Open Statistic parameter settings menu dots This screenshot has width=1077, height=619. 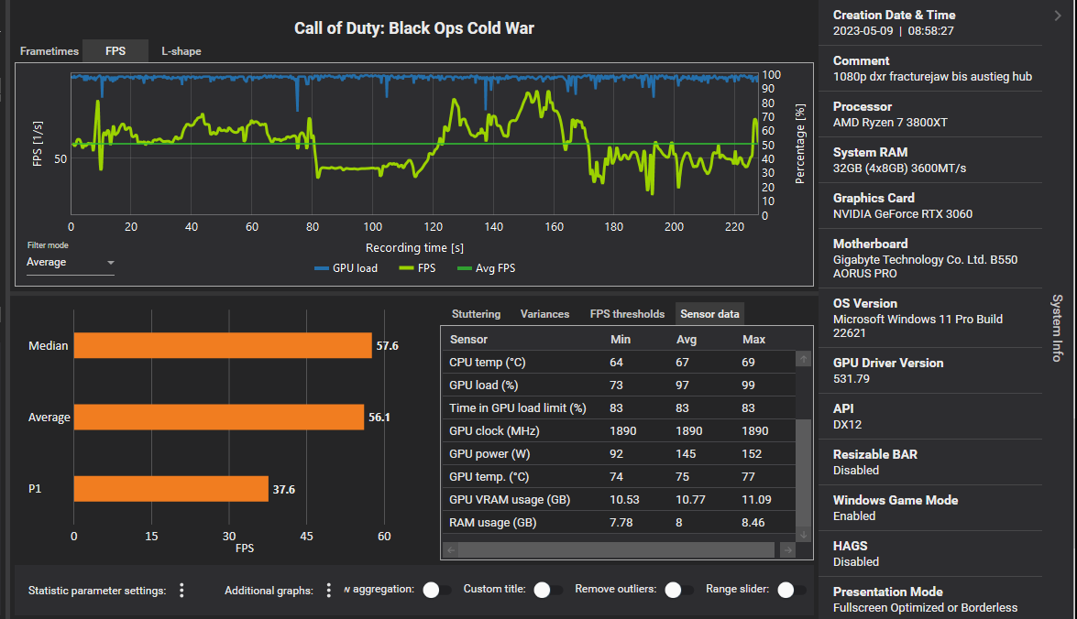(181, 591)
